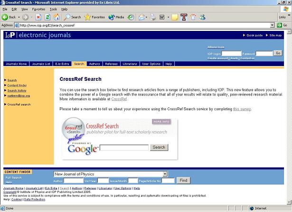292x212 pixels.
Task: Click the Password input field
Action: [x=264, y=54]
